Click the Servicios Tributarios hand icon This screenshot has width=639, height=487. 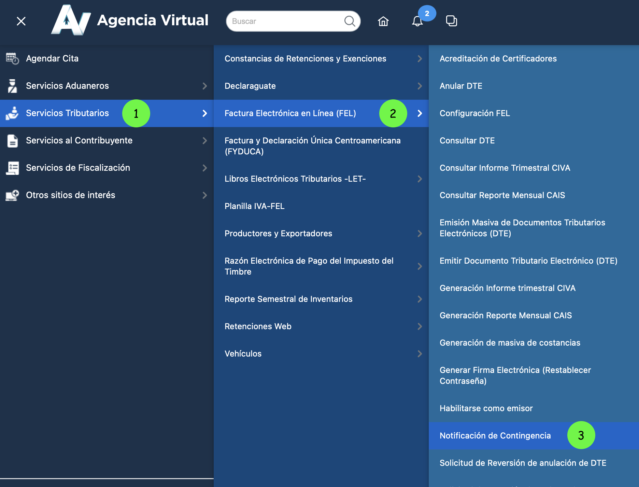coord(12,113)
